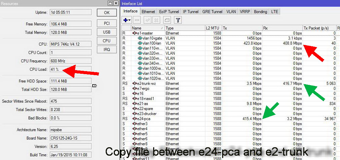Sort by the Tx column header
This screenshot has width=340, height=160.
[x=242, y=28]
